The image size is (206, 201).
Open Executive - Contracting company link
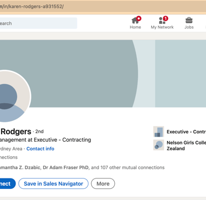tap(186, 132)
